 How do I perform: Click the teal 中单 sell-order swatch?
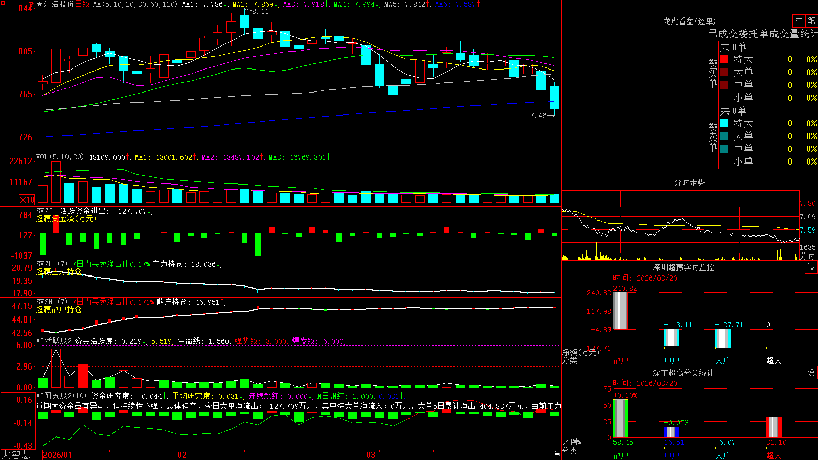724,149
